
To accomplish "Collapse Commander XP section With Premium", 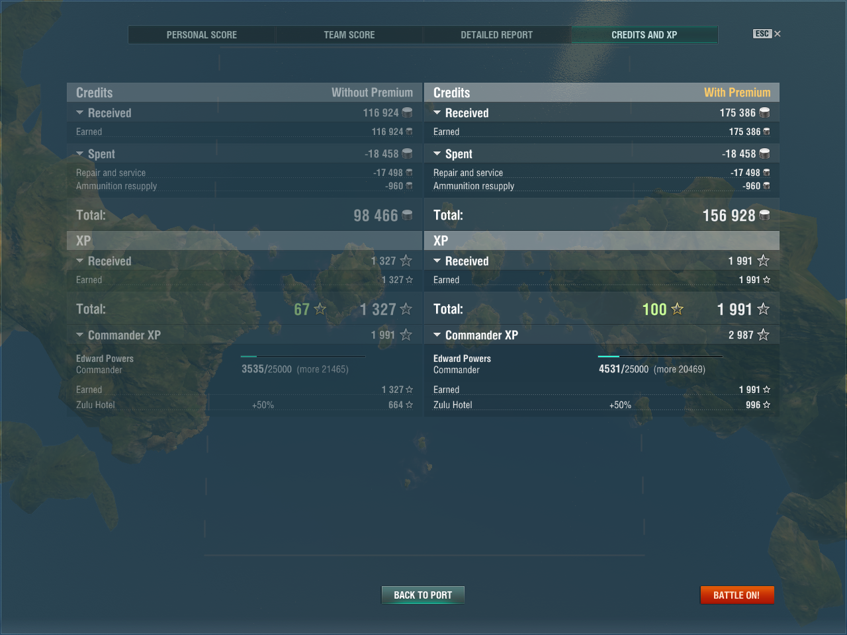I will coord(437,335).
